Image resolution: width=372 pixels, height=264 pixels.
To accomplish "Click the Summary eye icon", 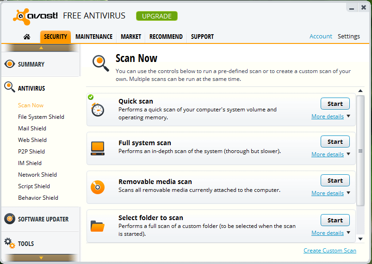I will pyautogui.click(x=9, y=64).
